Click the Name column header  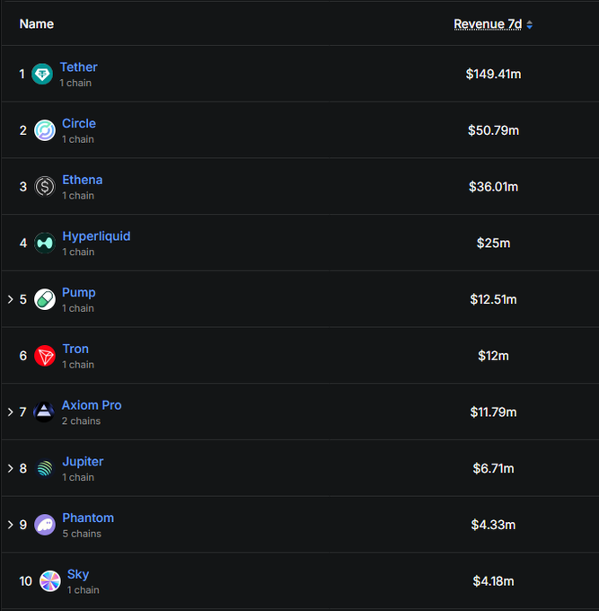click(x=37, y=24)
